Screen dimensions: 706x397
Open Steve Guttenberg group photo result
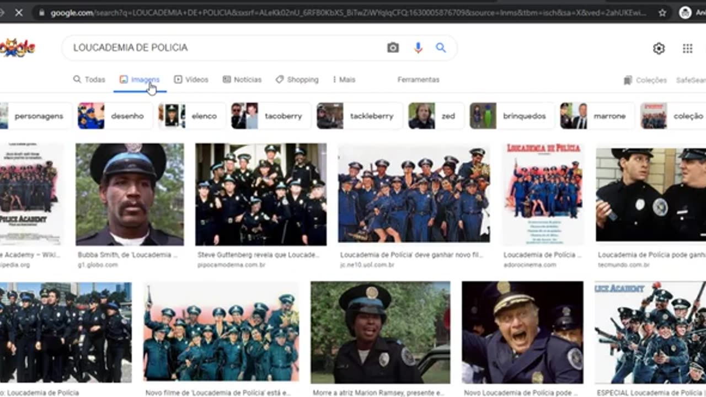click(261, 194)
